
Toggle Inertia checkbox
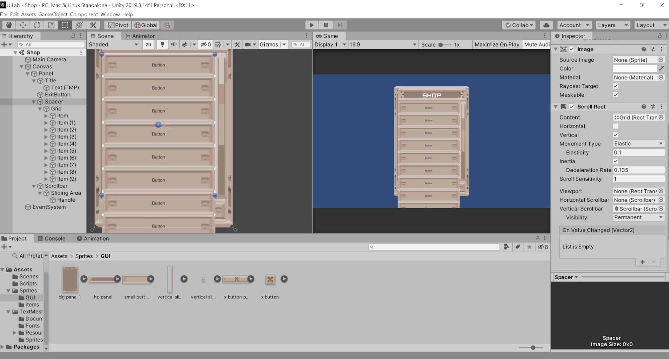tap(616, 161)
